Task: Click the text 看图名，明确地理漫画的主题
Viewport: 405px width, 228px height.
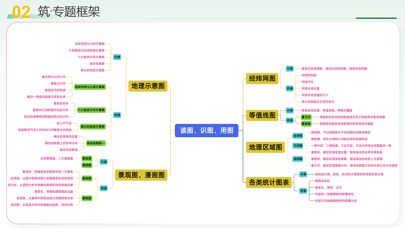Action: (x=54, y=192)
